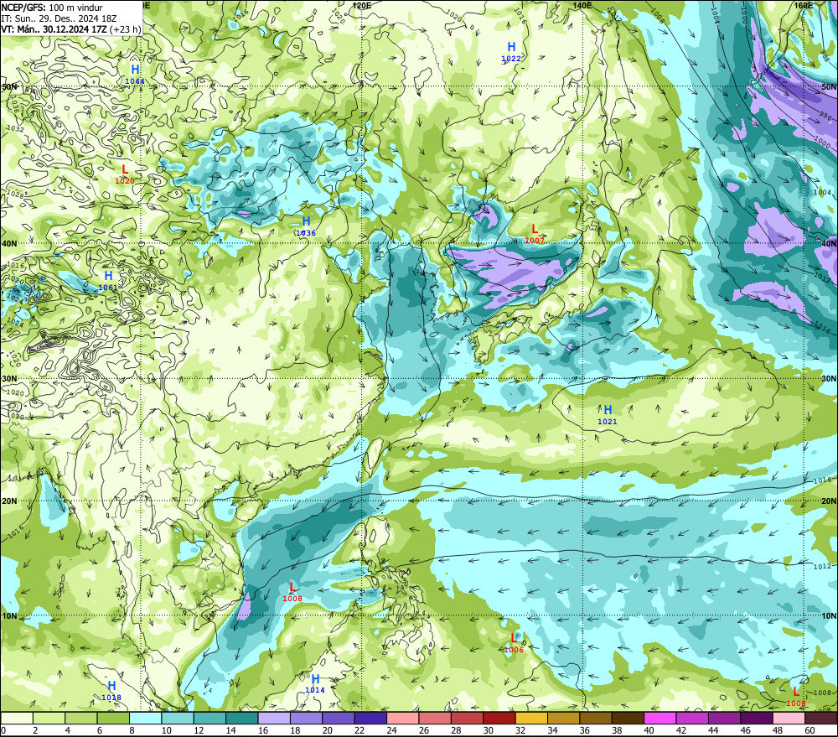Select the dark red 30–32 legend swatch
Image resolution: width=838 pixels, height=737 pixels.
click(x=499, y=718)
